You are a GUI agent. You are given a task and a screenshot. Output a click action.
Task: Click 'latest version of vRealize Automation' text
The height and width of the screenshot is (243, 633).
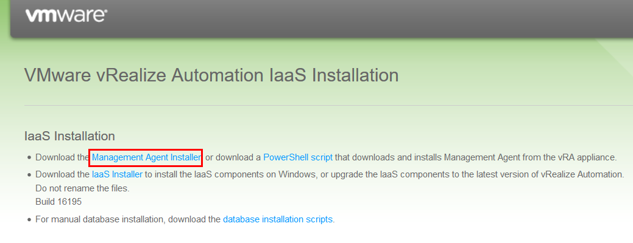pos(557,174)
